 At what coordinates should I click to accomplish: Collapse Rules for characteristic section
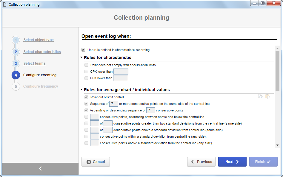tap(81, 57)
